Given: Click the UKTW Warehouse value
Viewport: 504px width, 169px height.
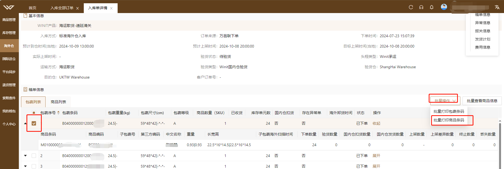Looking at the screenshot, I should click(74, 77).
